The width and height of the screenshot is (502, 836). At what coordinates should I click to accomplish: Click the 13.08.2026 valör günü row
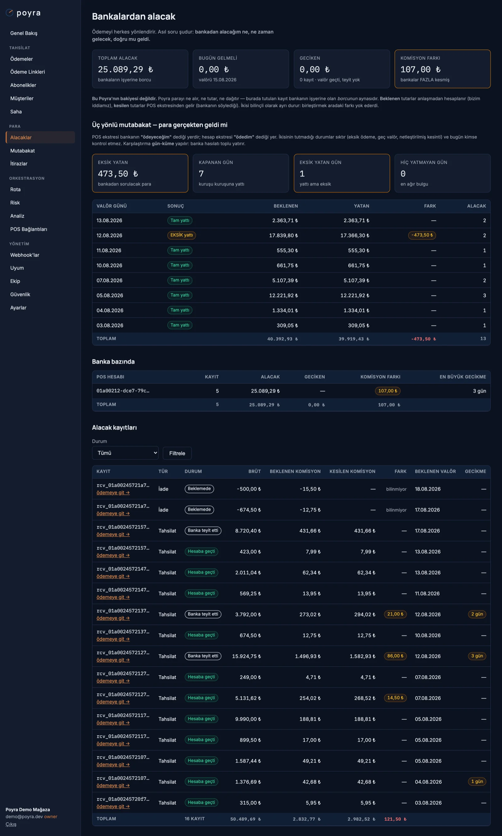[291, 220]
